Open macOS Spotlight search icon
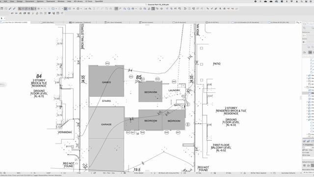Screen dimensions: 314x177 click(302, 1)
